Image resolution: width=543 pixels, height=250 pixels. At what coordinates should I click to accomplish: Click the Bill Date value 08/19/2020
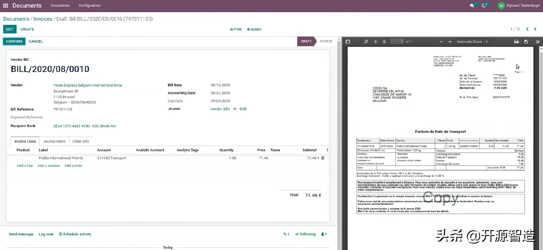click(x=220, y=85)
